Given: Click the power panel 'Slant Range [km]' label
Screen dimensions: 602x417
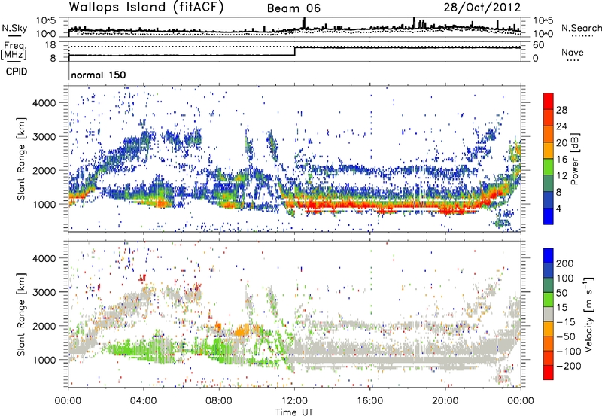Looking at the screenshot, I should tap(21, 159).
